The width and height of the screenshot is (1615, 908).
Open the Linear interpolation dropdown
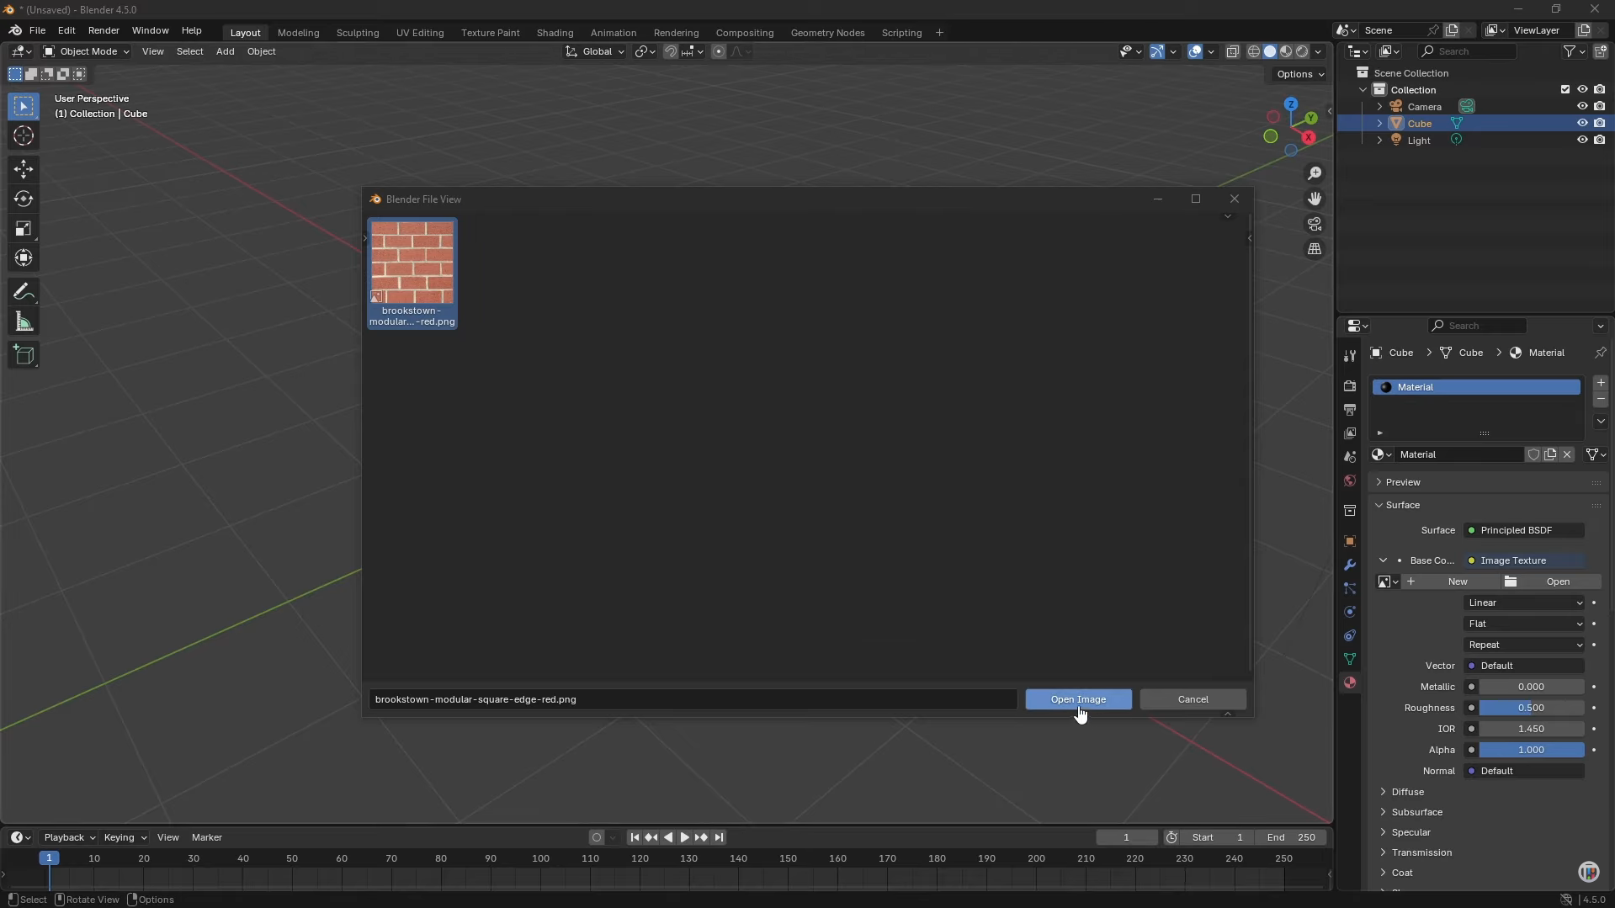[1525, 603]
